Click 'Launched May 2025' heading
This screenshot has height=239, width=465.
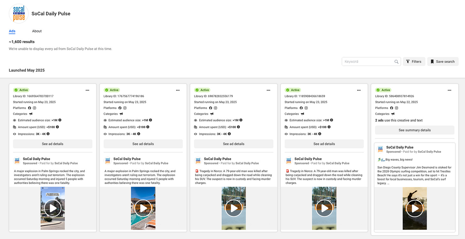pyautogui.click(x=27, y=70)
